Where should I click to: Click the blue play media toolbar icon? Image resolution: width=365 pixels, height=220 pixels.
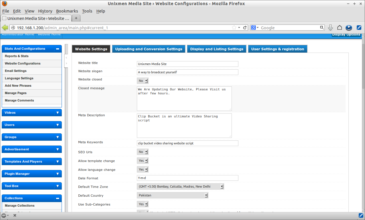pyautogui.click(x=348, y=28)
